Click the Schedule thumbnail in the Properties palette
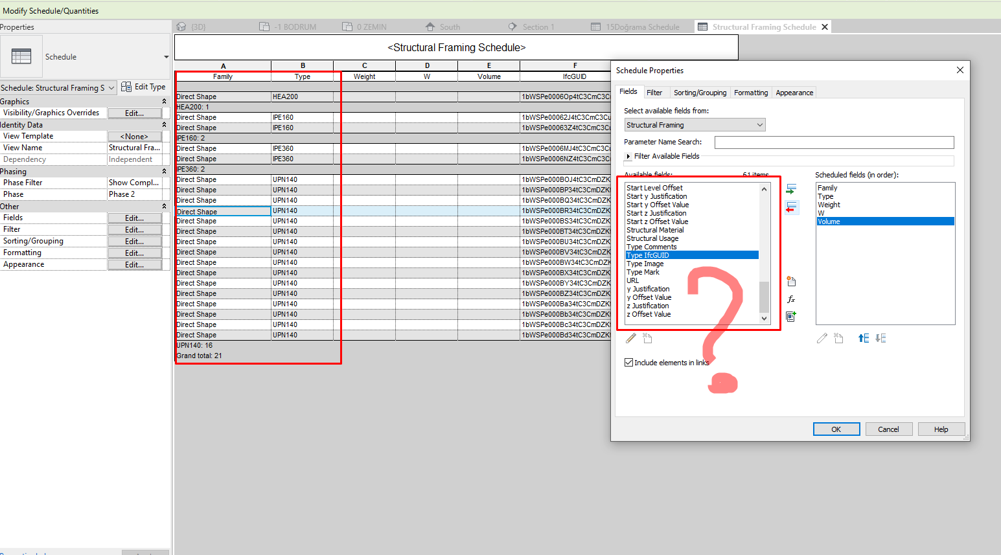The image size is (1001, 555). (21, 56)
